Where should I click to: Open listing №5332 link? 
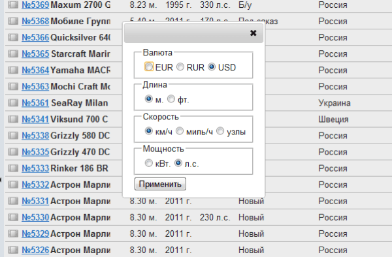pyautogui.click(x=35, y=185)
